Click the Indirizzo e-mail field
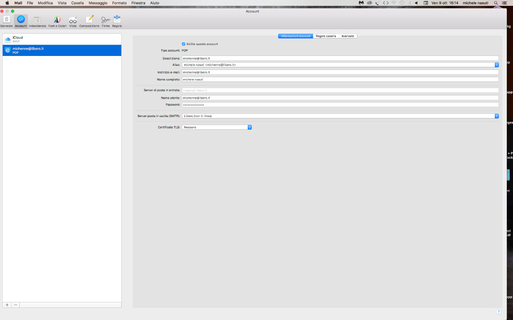Screen dimensions: 513x320 tap(340, 72)
